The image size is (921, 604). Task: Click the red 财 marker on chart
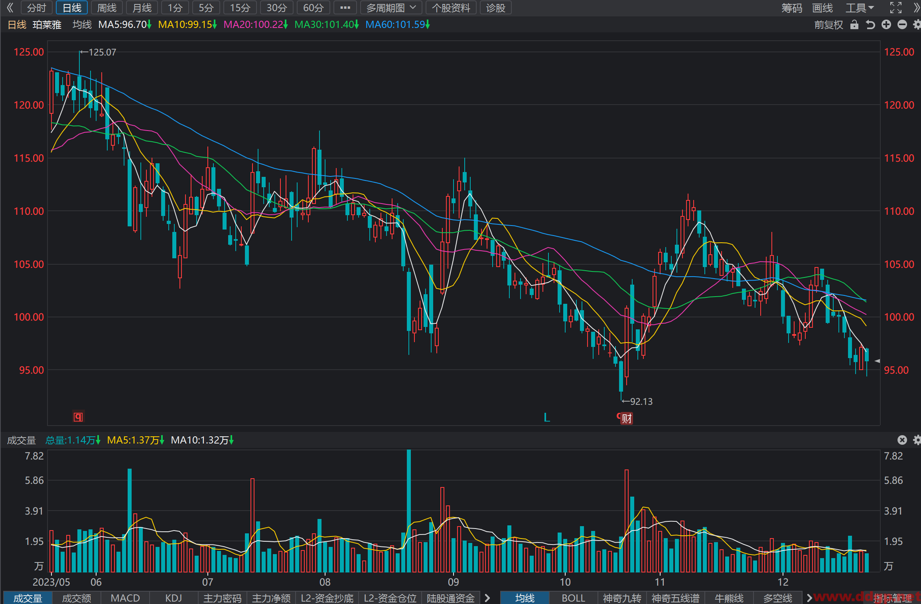click(x=627, y=418)
